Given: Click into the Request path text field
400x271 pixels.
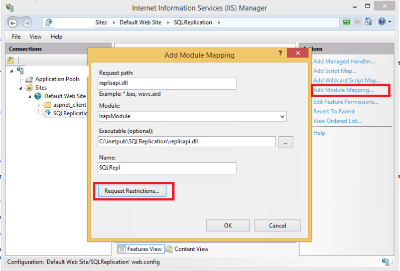Looking at the screenshot, I should click(x=167, y=84).
